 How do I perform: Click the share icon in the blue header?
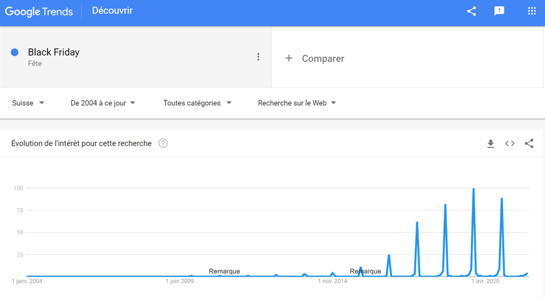tap(471, 11)
